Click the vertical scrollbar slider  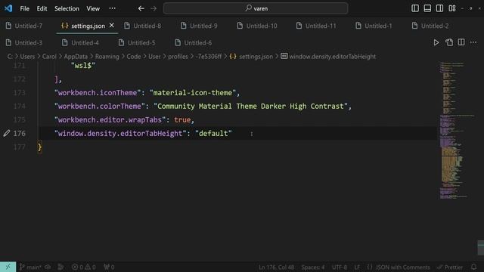coord(481,248)
